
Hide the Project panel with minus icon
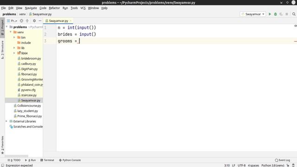(x=40, y=21)
